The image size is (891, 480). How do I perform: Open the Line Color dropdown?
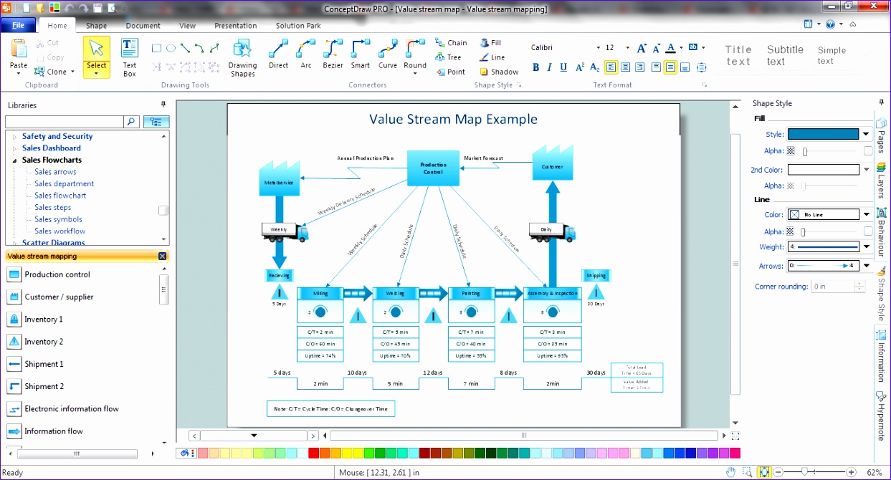pyautogui.click(x=865, y=214)
